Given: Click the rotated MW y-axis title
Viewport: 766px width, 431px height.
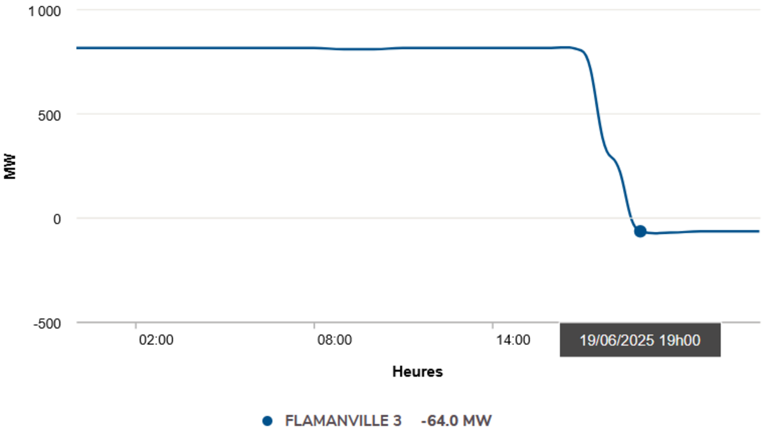Looking at the screenshot, I should click(x=10, y=166).
